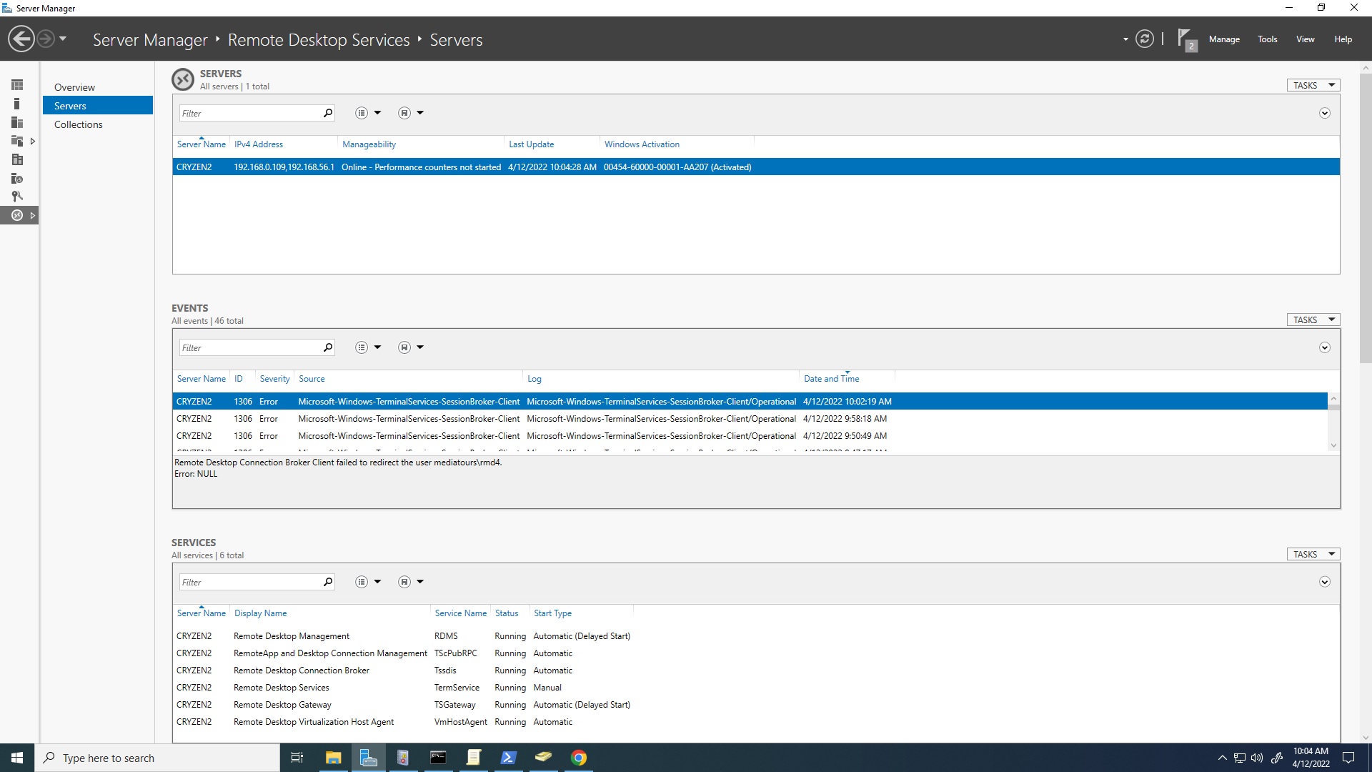Viewport: 1372px width, 772px height.
Task: Click the Servers filter magnifier icon
Action: [x=328, y=113]
